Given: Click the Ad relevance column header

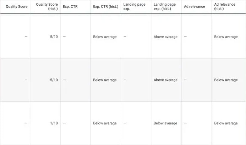Looking at the screenshot, I should (x=195, y=6).
